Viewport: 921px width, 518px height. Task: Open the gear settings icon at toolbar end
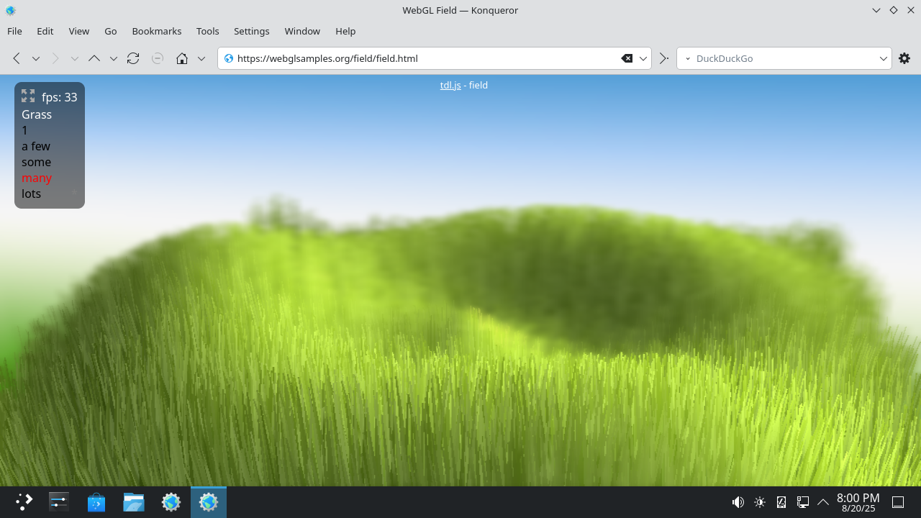904,58
